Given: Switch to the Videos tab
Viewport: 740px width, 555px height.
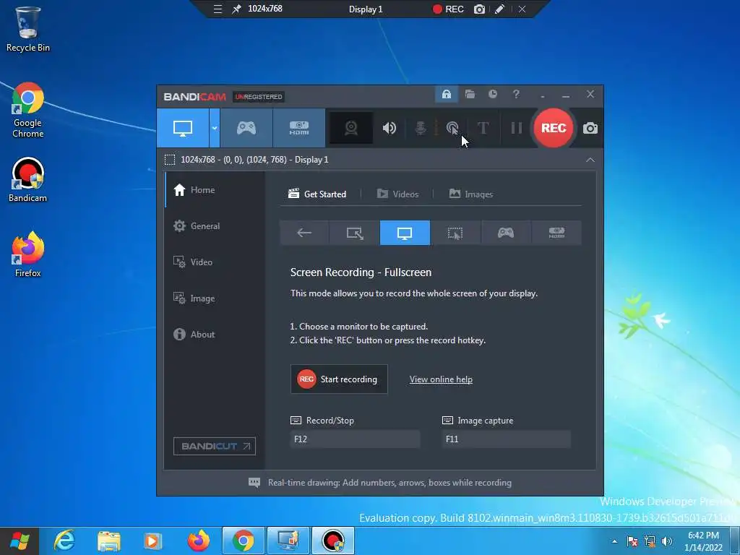Looking at the screenshot, I should [398, 194].
